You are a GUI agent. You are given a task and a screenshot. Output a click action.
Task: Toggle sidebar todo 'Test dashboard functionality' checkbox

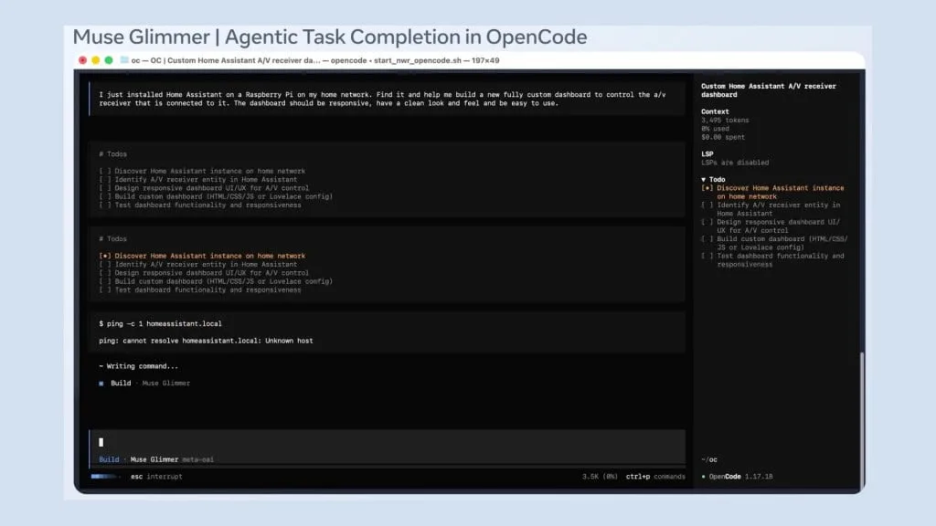coord(707,256)
